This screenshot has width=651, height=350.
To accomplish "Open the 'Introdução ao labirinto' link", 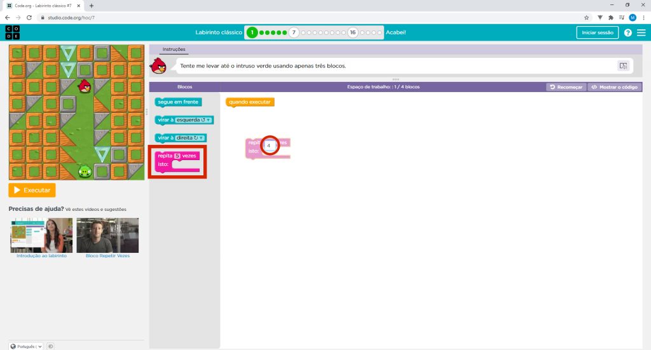I will 41,256.
